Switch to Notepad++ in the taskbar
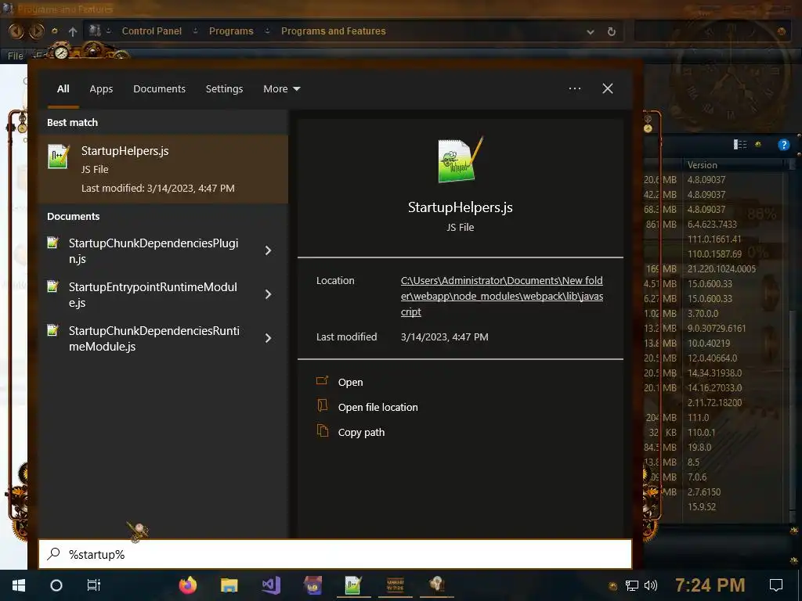The image size is (802, 601). click(x=353, y=585)
